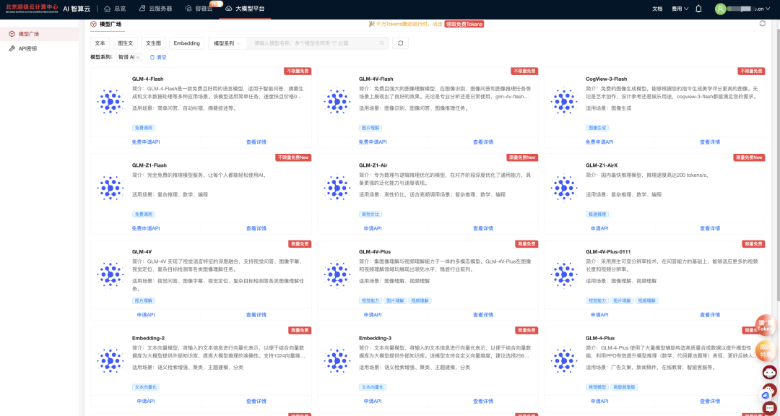Screen dimensions: 780x416
Task: Open 模型广场 in the left sidebar
Action: click(x=39, y=34)
